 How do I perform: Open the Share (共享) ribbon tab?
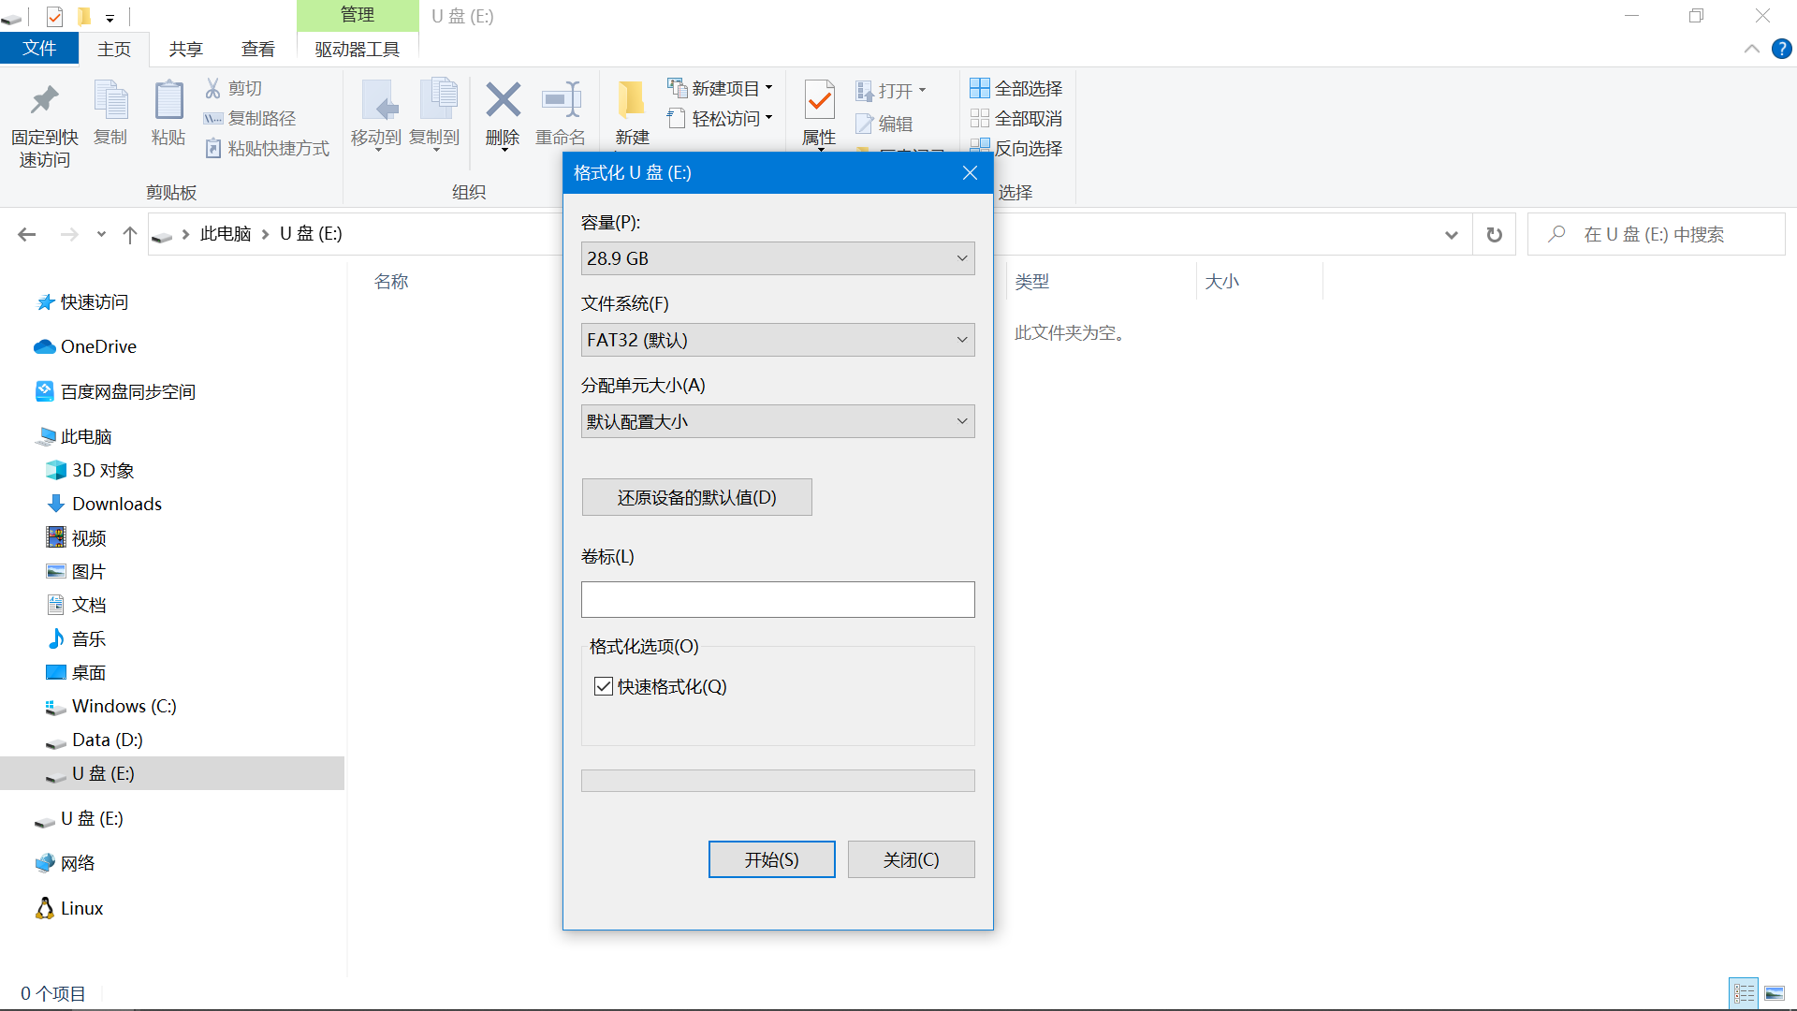185,49
